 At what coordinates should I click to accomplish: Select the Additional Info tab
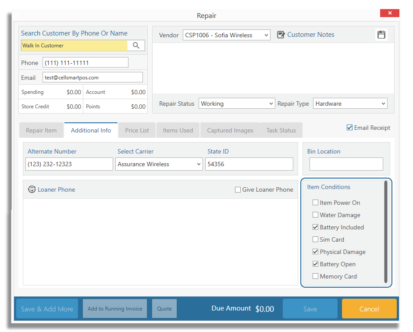(91, 130)
